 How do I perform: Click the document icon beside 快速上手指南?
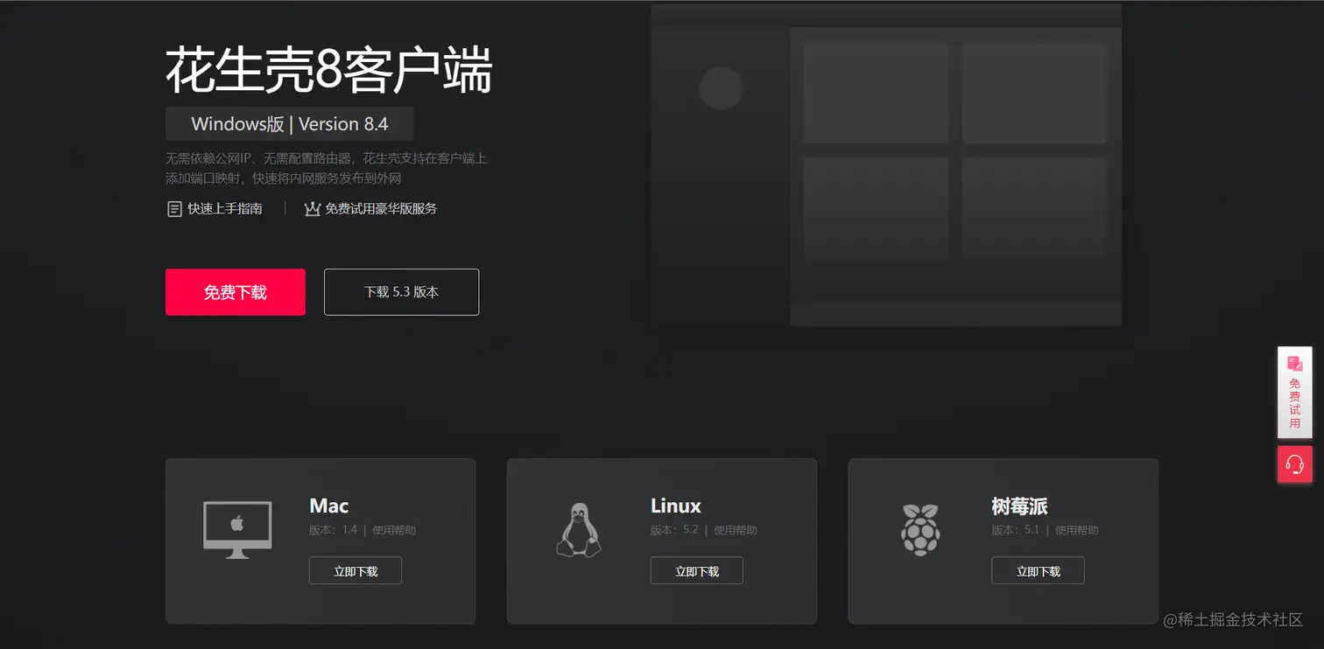tap(174, 209)
